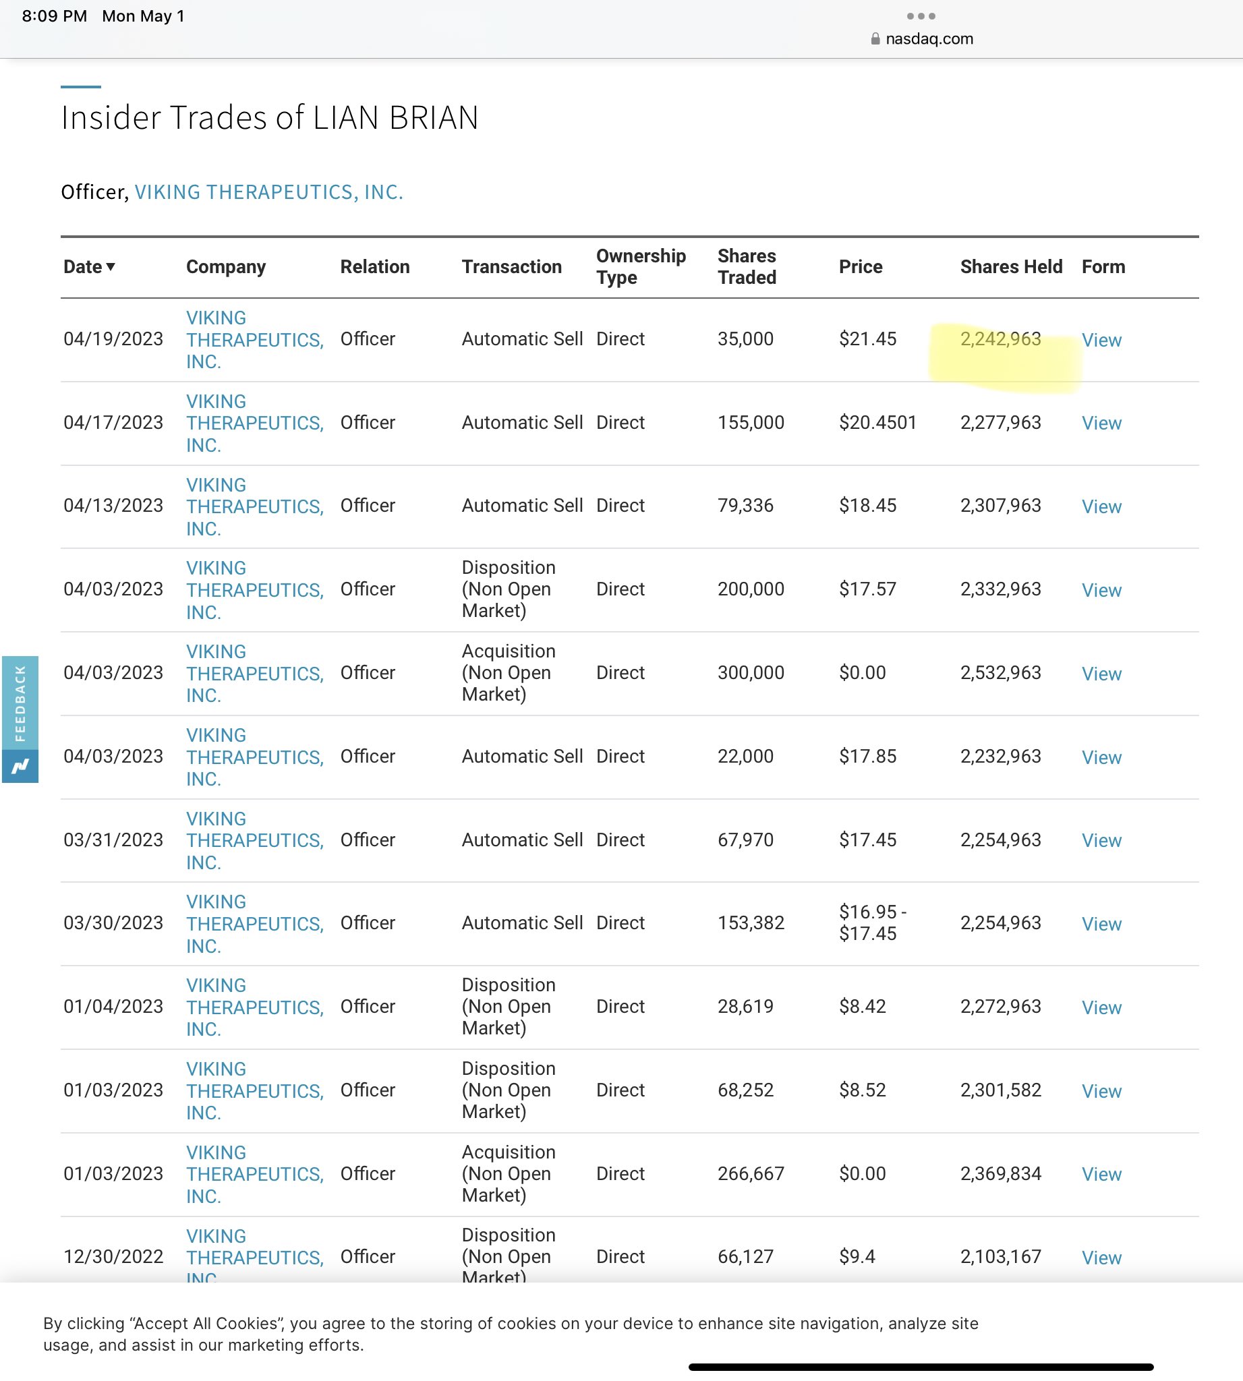Select the 2,369,834 shares held value
Screen dimensions: 1243x1381
[x=1001, y=1173]
